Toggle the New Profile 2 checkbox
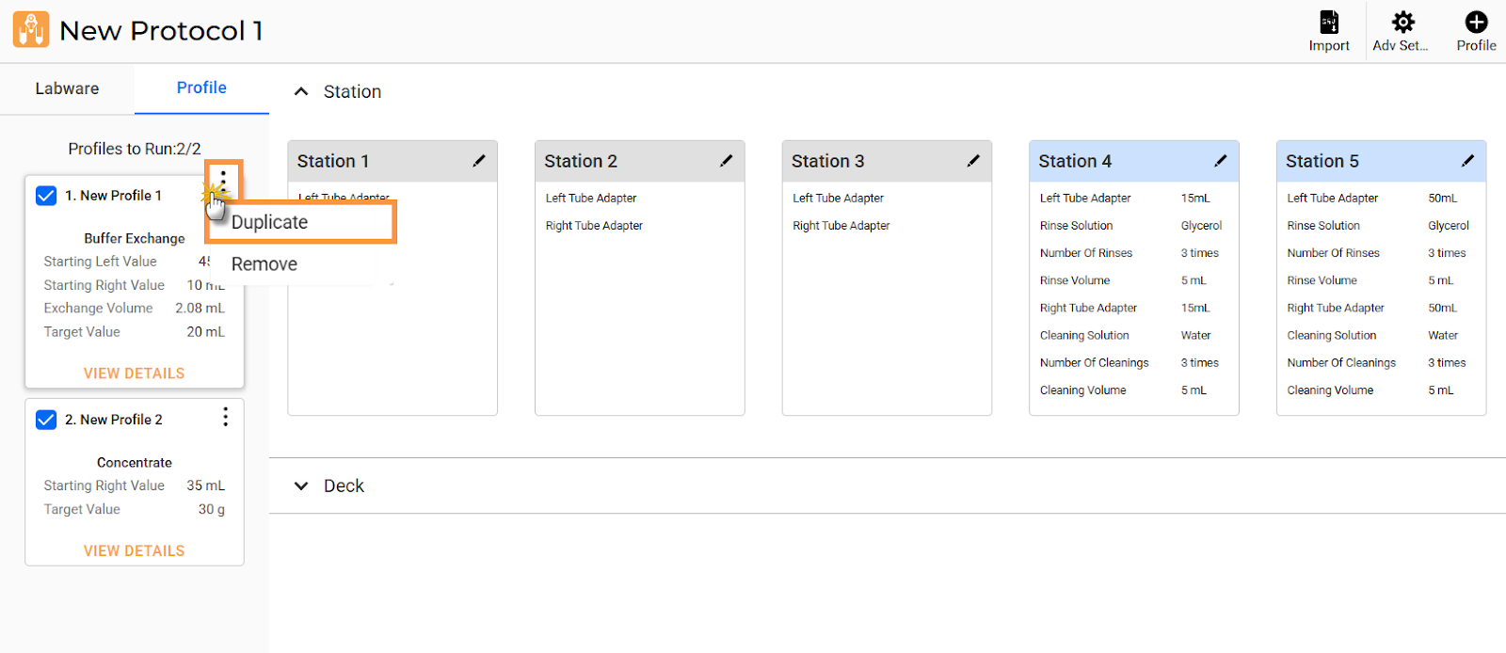 click(x=46, y=420)
